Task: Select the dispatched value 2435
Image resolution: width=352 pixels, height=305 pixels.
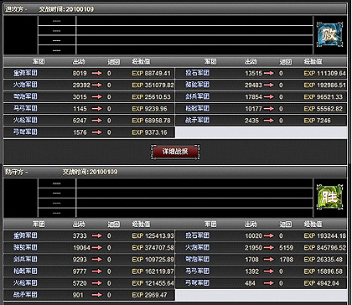Action: tap(251, 121)
